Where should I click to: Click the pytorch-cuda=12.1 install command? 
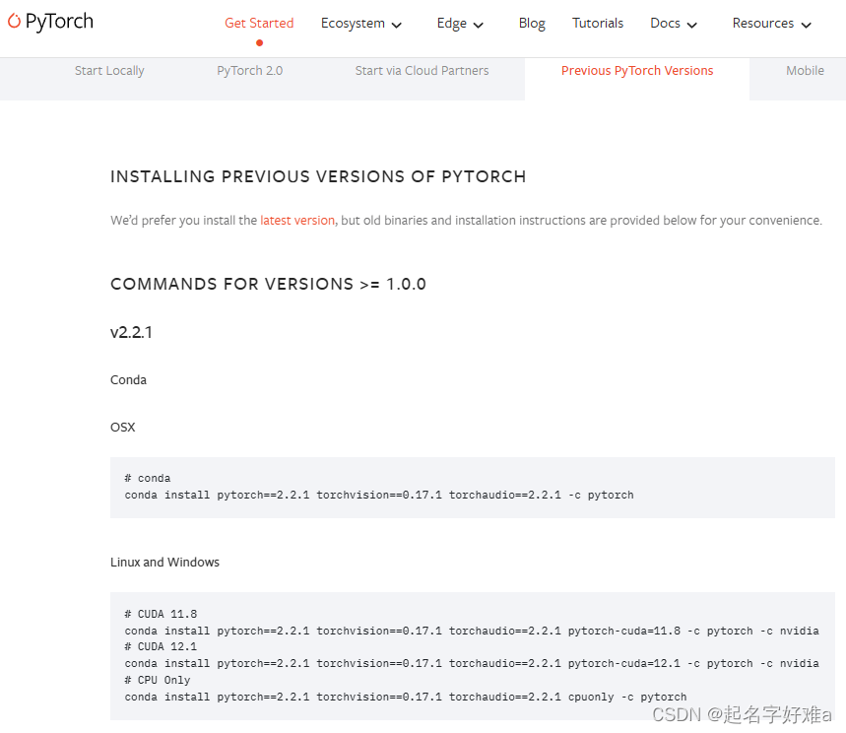[x=472, y=663]
